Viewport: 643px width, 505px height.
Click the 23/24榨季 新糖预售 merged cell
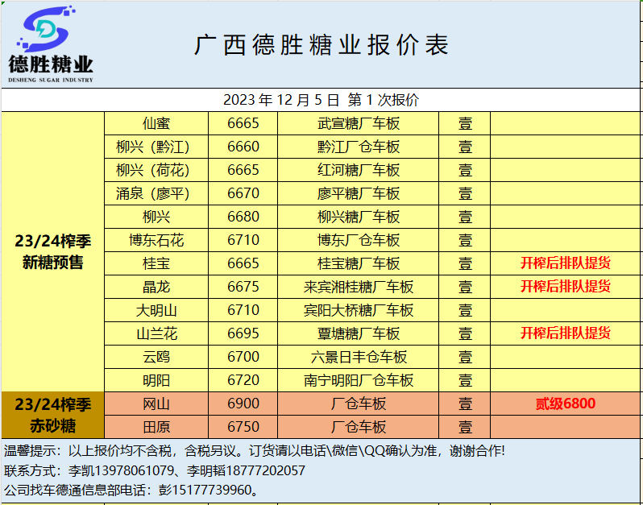pyautogui.click(x=52, y=251)
